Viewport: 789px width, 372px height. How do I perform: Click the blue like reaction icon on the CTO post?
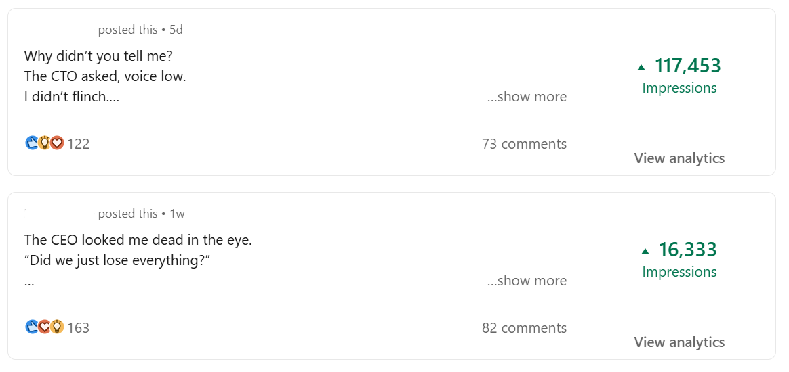[x=31, y=143]
